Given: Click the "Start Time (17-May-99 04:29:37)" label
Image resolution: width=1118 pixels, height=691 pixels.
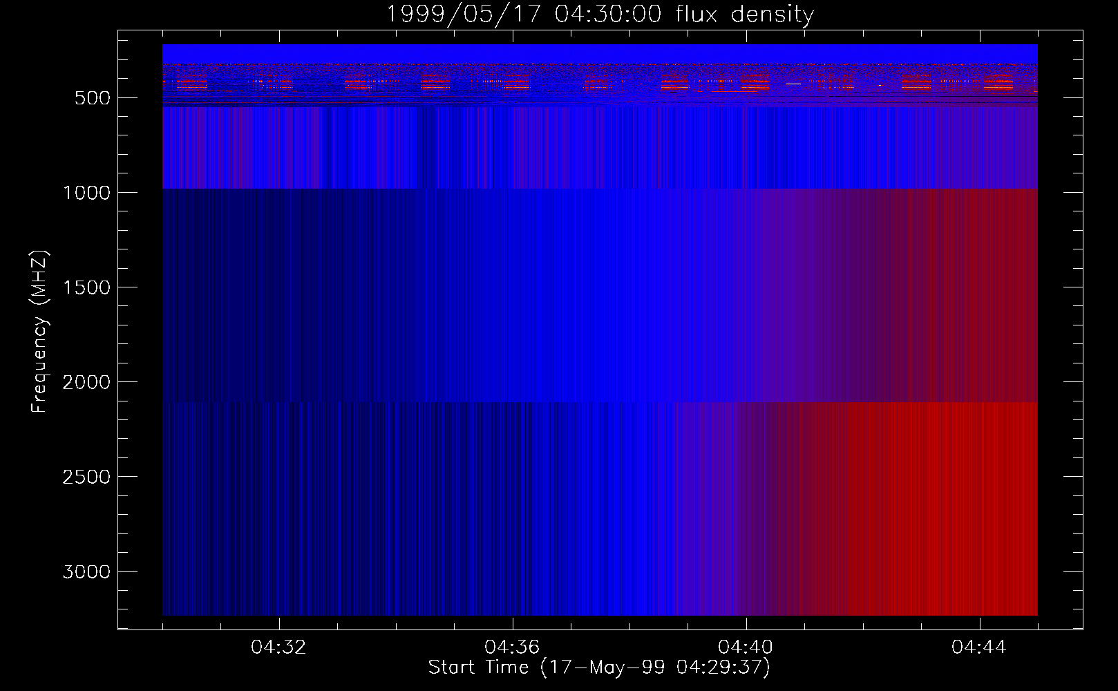Looking at the screenshot, I should tap(599, 668).
